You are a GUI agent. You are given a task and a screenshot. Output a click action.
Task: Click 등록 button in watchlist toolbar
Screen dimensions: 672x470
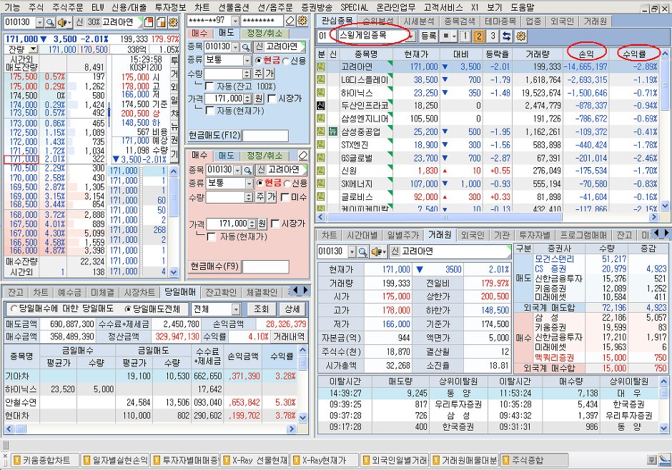[428, 36]
